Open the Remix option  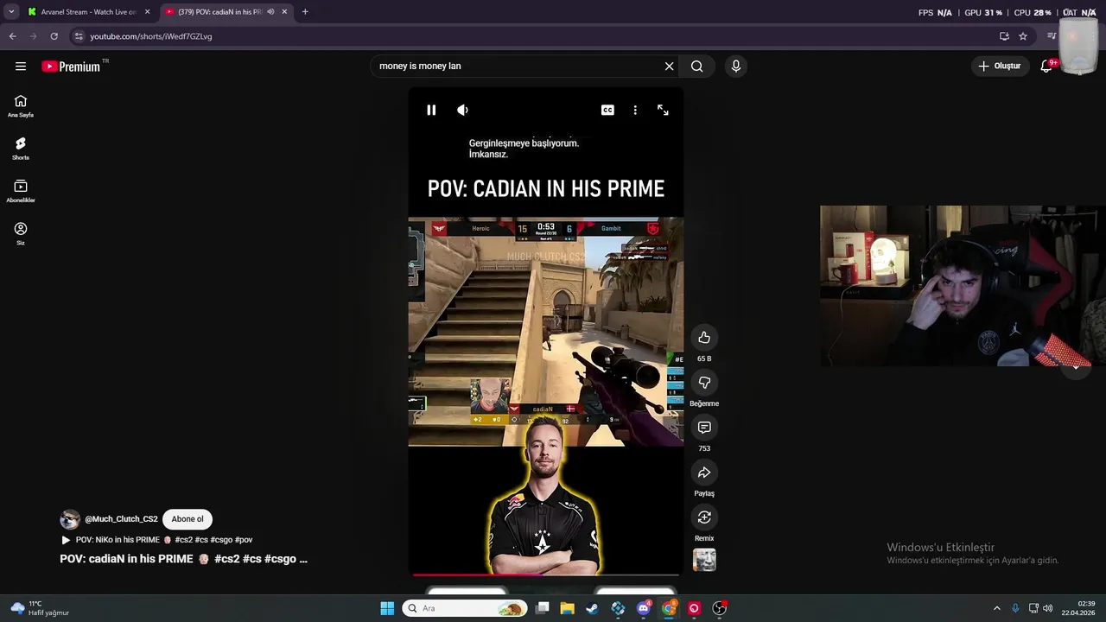704,517
